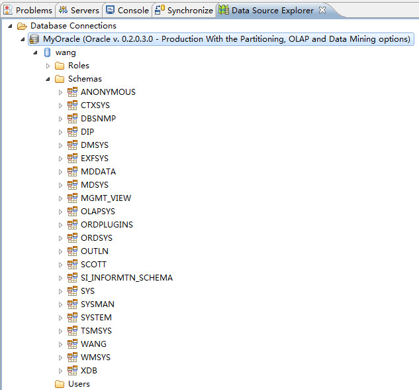
Task: Click the wang database cylinder icon
Action: pyautogui.click(x=47, y=52)
